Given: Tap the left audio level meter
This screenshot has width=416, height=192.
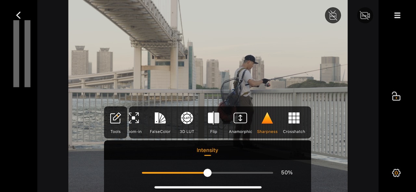Looking at the screenshot, I should pos(16,54).
